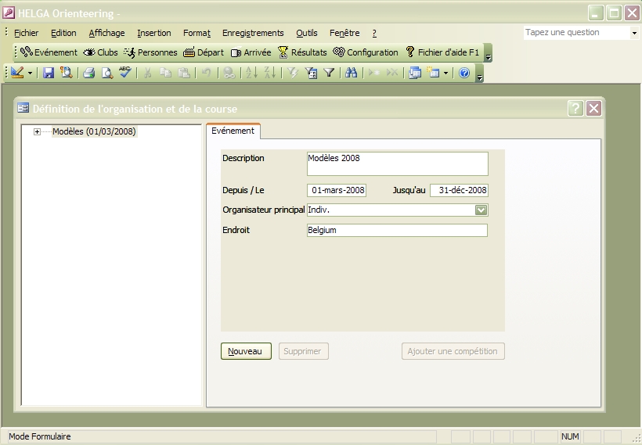
Task: Run the ABC spelling check icon
Action: click(125, 73)
